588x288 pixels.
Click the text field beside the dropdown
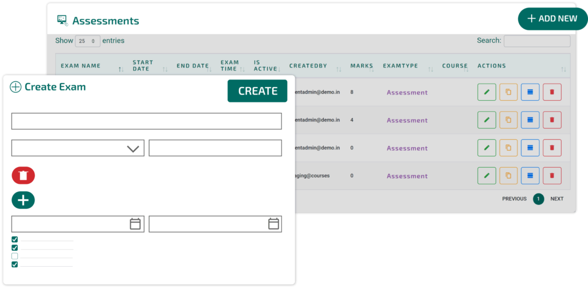[x=215, y=148]
